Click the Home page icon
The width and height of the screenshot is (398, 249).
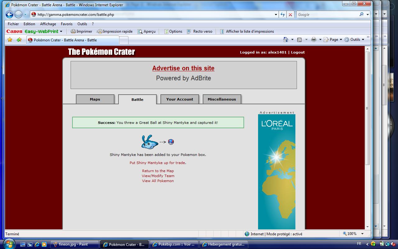(286, 40)
